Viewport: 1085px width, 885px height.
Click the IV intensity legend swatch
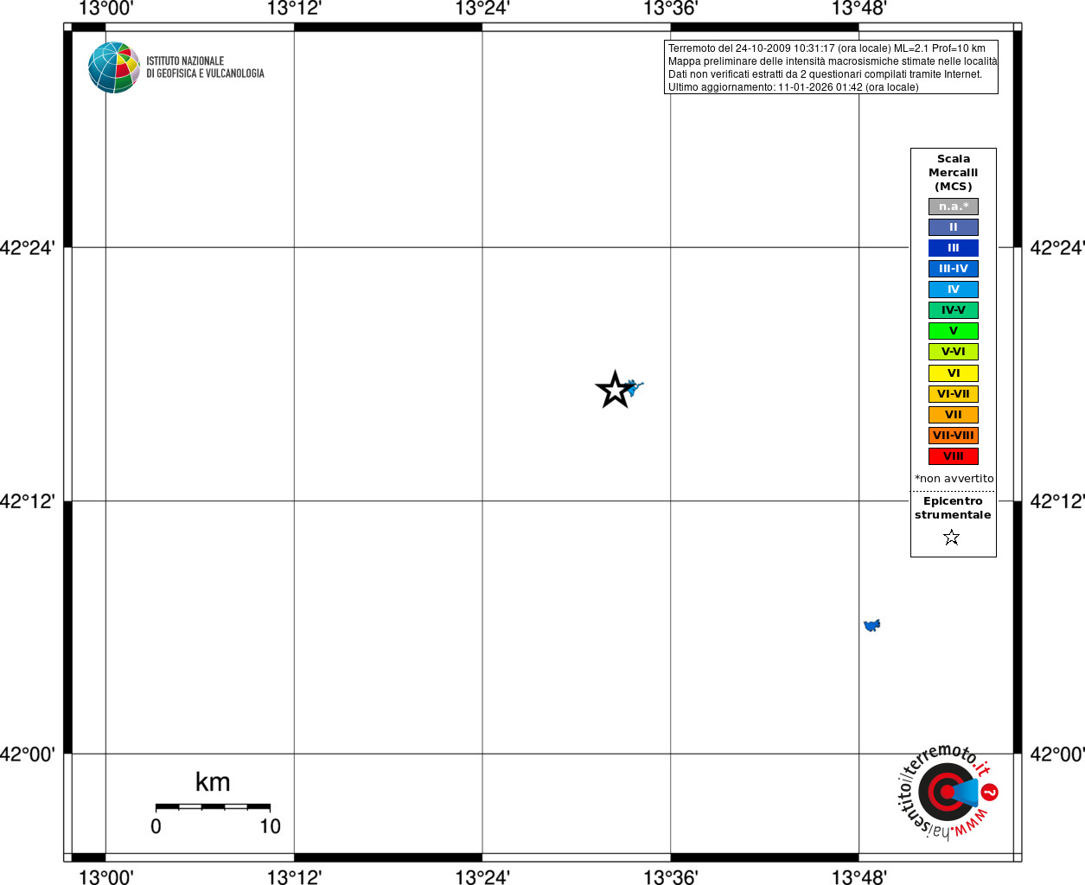[x=954, y=290]
